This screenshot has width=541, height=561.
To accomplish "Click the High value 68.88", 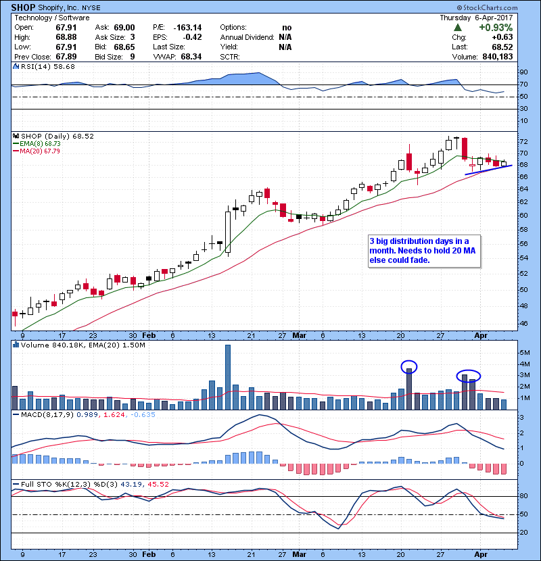I will point(66,37).
